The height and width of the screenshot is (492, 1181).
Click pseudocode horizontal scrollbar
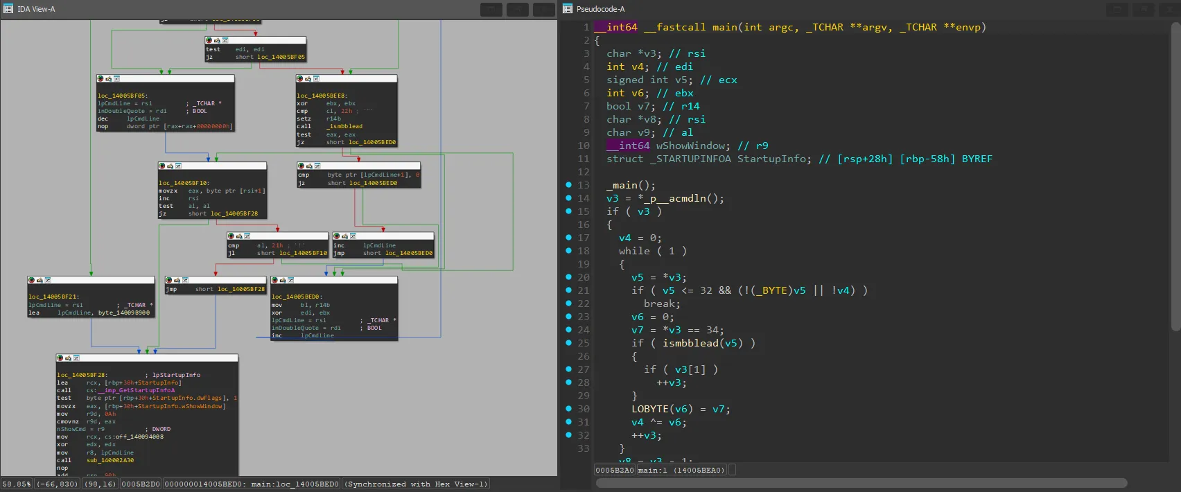[x=861, y=483]
